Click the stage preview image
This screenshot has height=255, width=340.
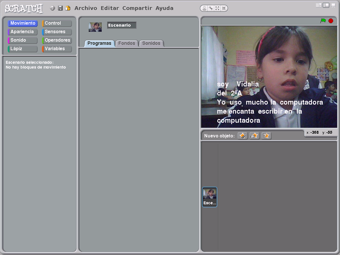tap(269, 77)
